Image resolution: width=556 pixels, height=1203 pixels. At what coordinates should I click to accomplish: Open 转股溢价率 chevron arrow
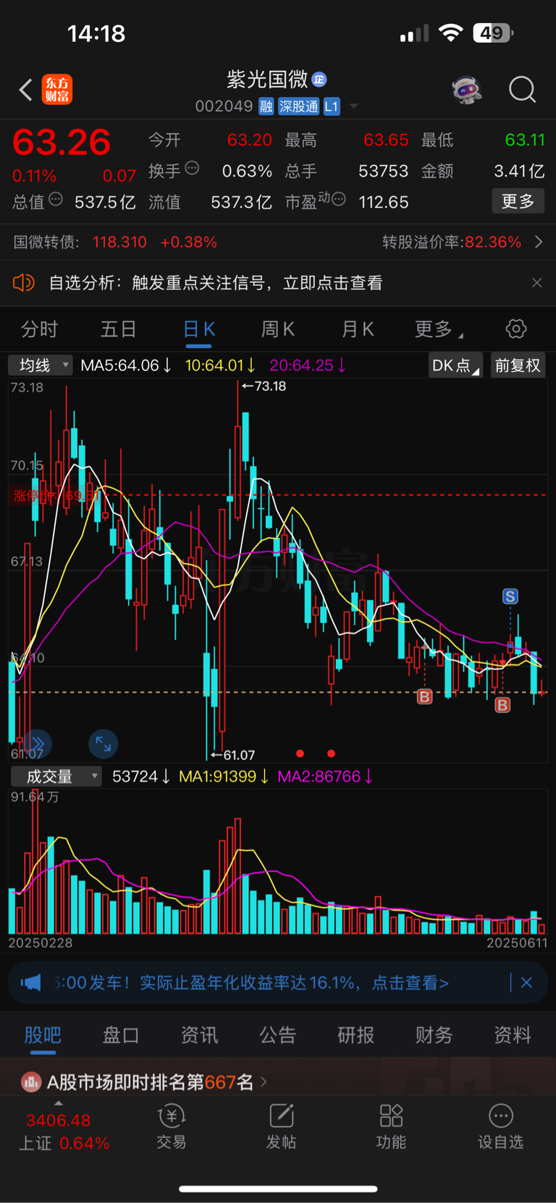click(539, 242)
